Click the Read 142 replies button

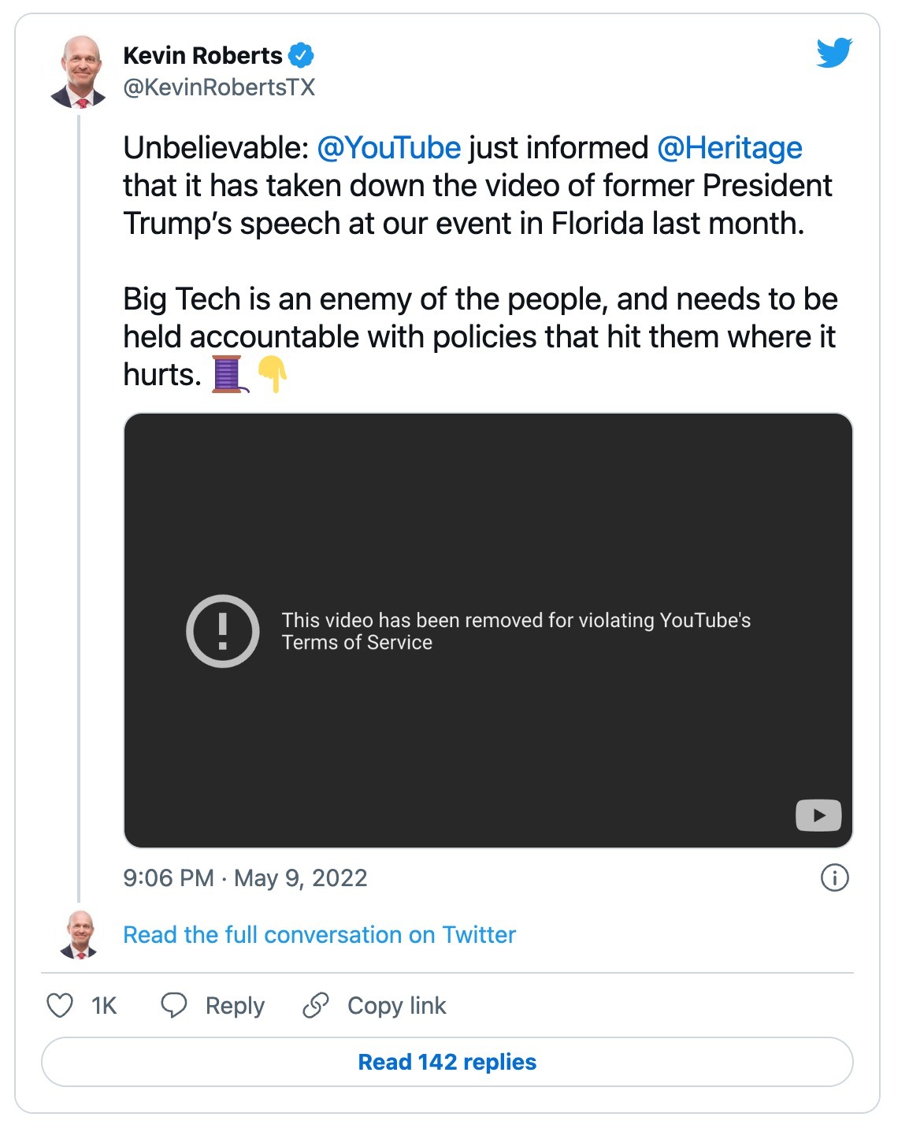[x=447, y=1062]
